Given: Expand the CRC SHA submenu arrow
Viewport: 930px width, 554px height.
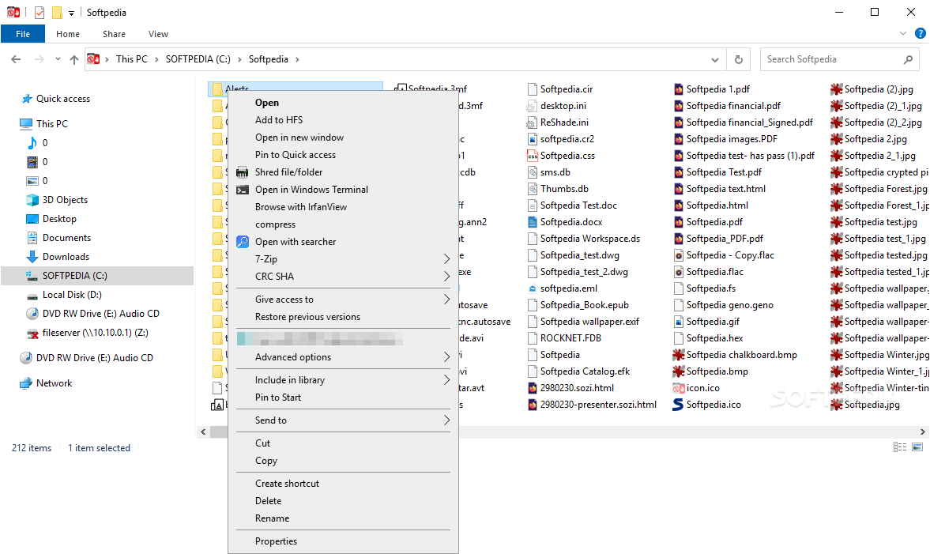Looking at the screenshot, I should click(x=446, y=277).
